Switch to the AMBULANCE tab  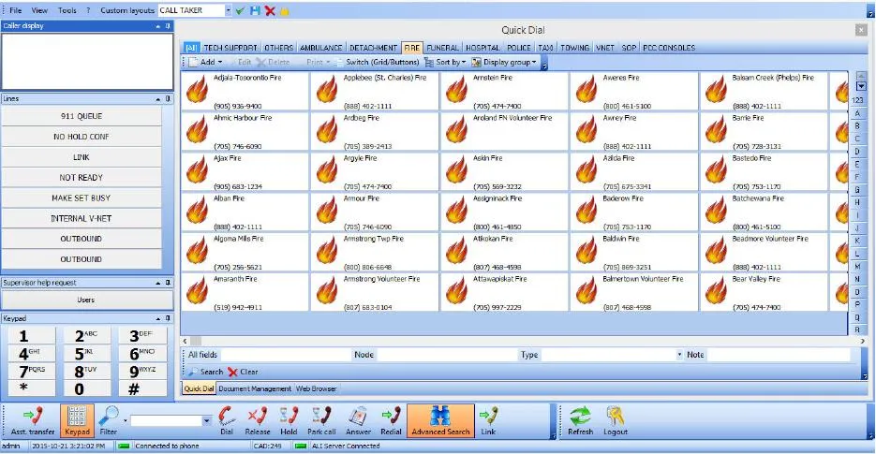pyautogui.click(x=320, y=48)
